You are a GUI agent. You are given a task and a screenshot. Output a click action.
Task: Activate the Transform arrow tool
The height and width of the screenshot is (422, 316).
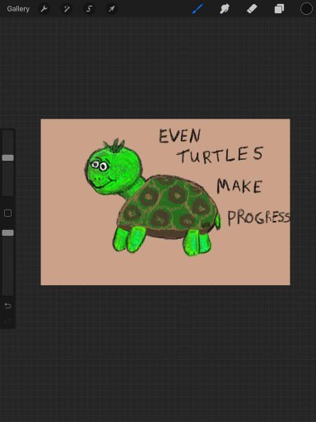pos(111,9)
